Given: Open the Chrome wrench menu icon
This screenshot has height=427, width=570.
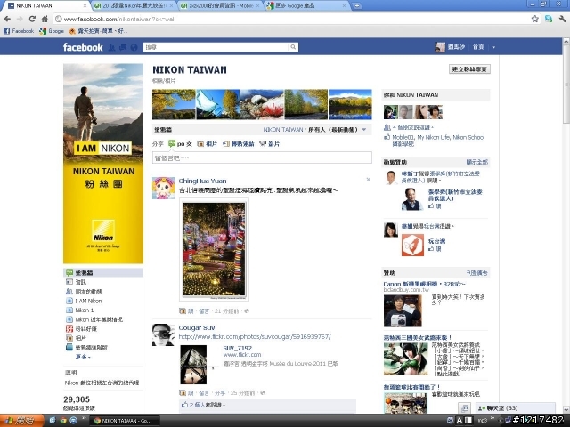Looking at the screenshot, I should tap(562, 19).
